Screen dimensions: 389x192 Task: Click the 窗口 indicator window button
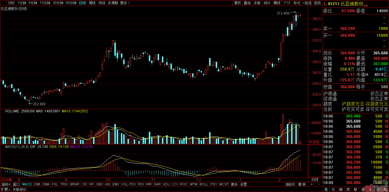click(16, 184)
